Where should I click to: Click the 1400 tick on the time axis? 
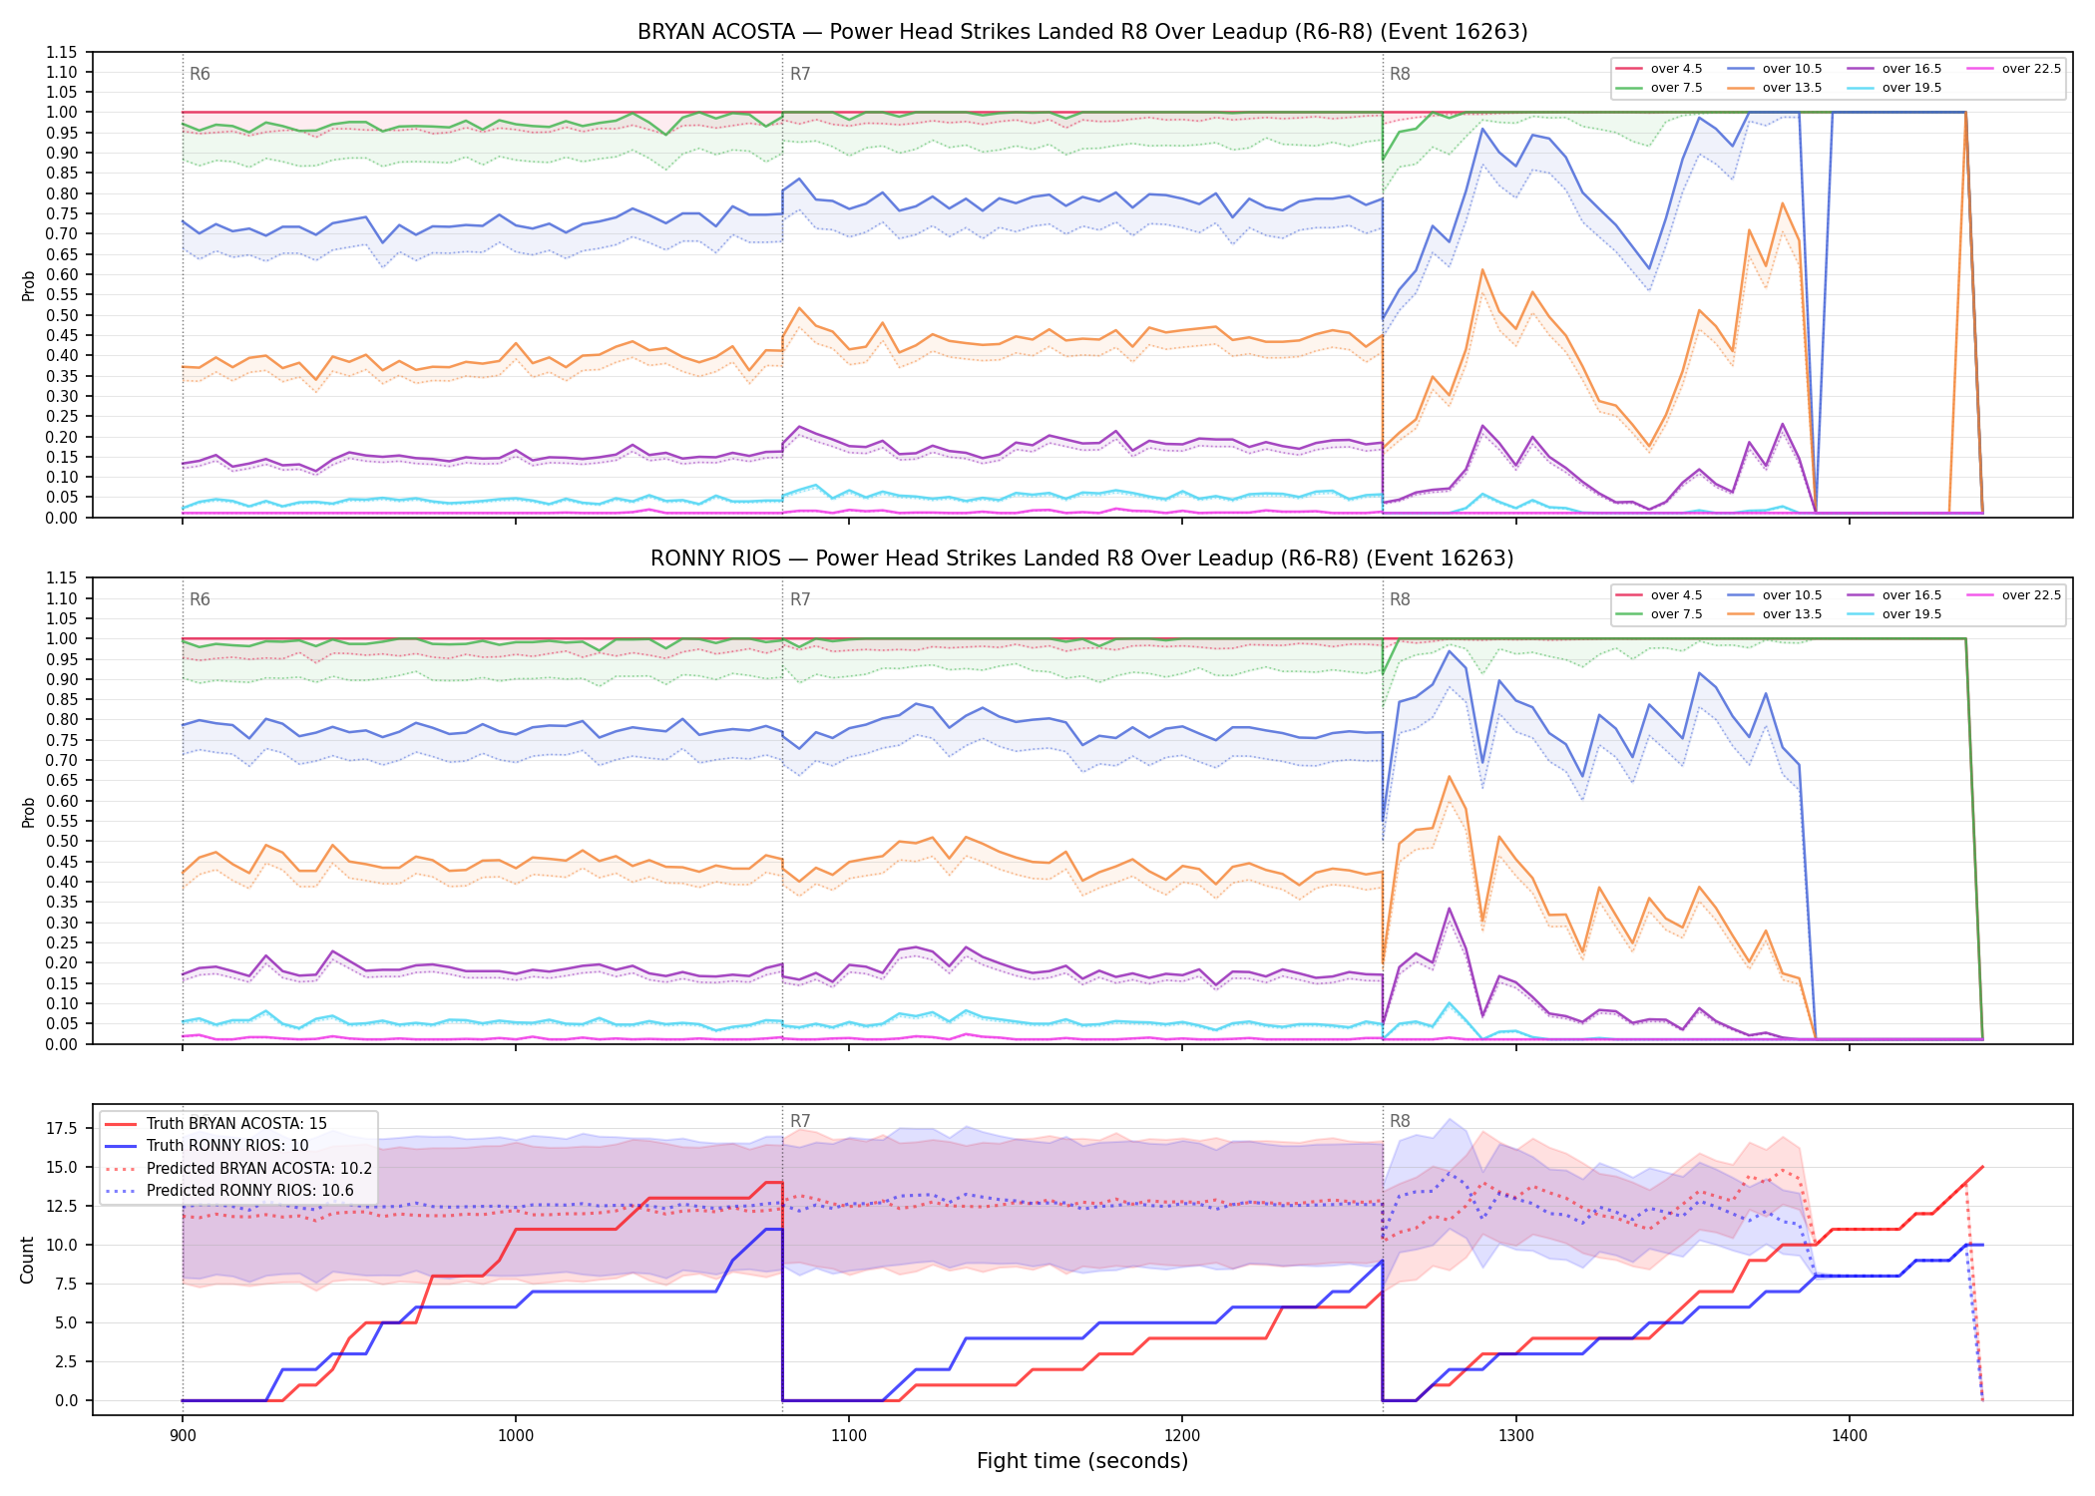[1850, 1436]
